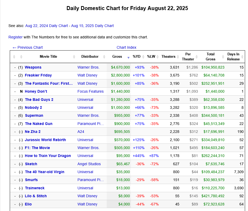Viewport: 248px width, 211px height.
Task: Open Trainwreck movie link
Action: pyautogui.click(x=35, y=188)
